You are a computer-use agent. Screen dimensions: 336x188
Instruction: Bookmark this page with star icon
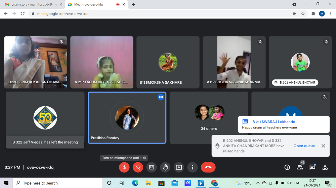[x=303, y=14]
